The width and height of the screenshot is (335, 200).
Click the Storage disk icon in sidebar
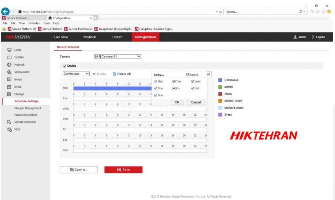point(9,94)
